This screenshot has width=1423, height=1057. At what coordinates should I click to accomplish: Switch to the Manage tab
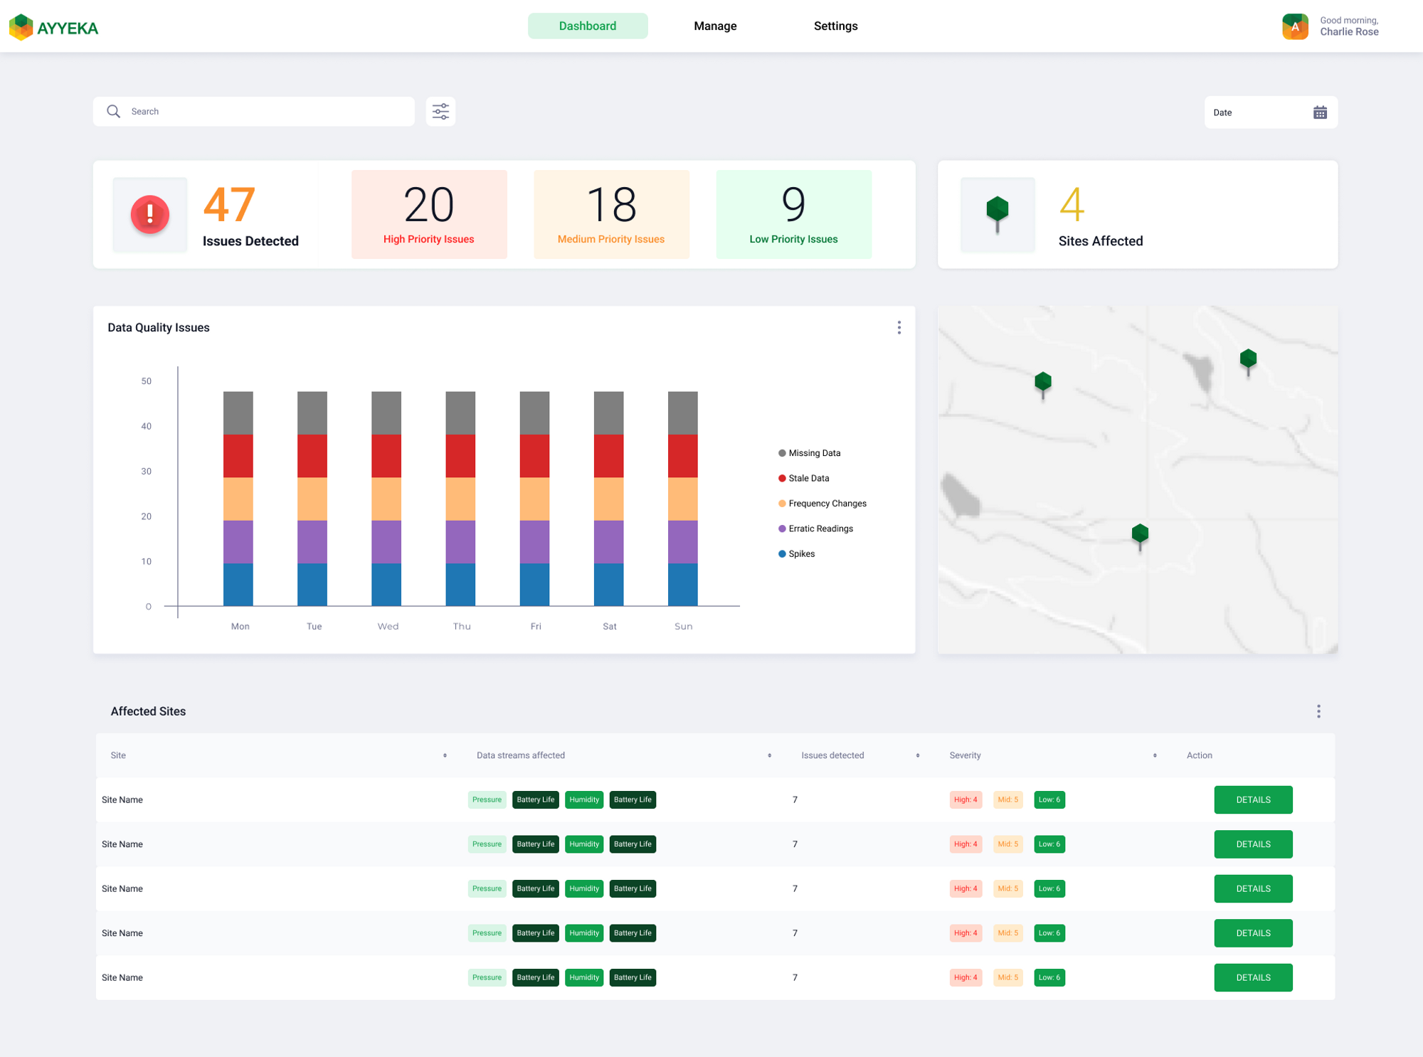715,26
